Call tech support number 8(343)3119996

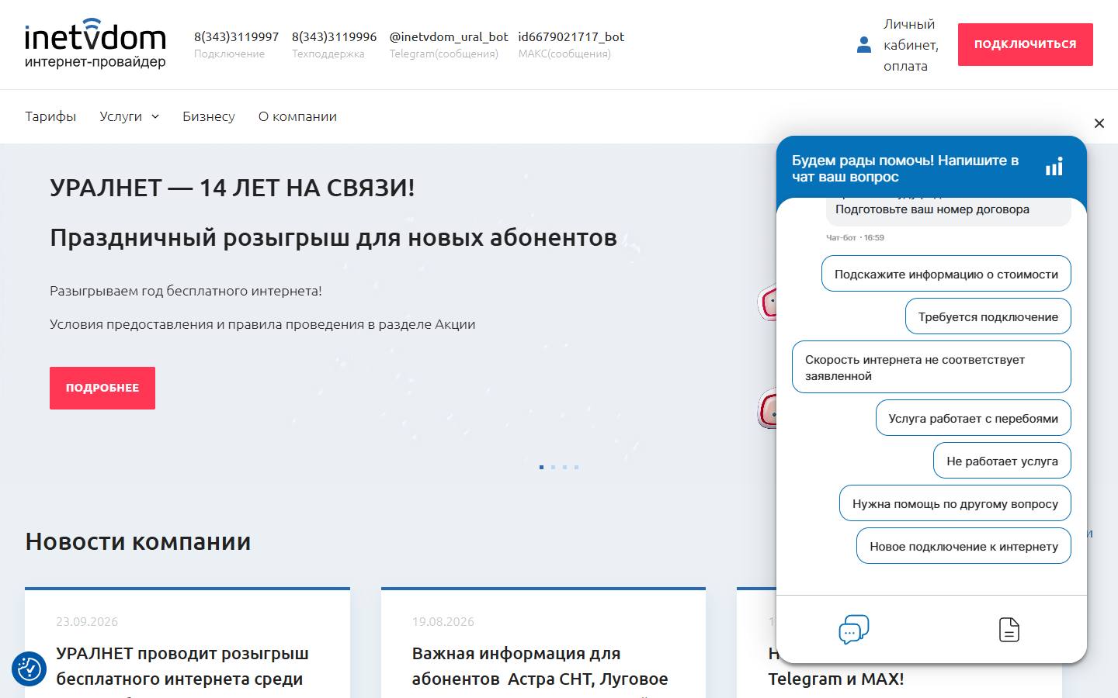click(334, 36)
